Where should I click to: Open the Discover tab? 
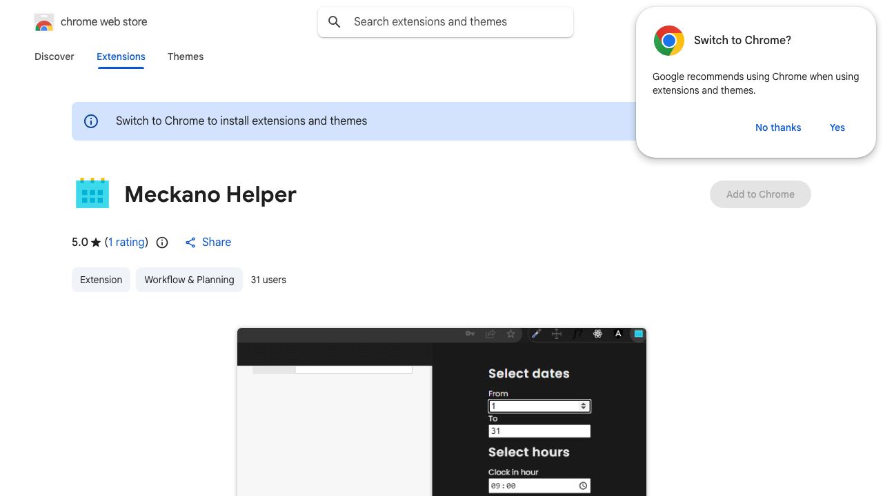point(54,56)
